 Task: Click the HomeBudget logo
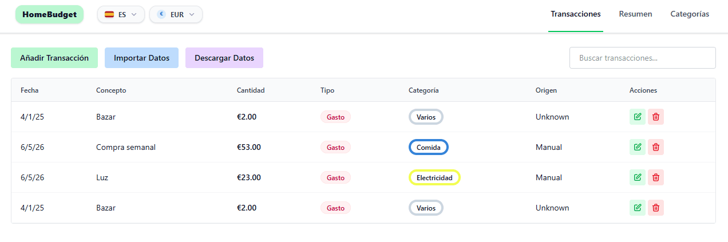click(49, 14)
